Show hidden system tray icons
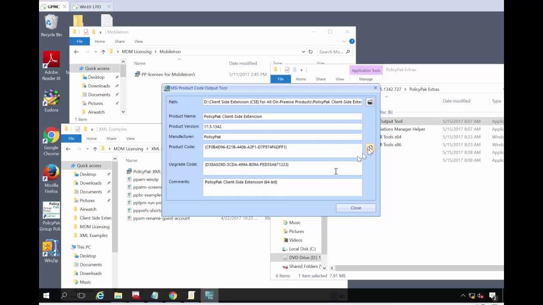543x305 pixels. click(x=463, y=296)
